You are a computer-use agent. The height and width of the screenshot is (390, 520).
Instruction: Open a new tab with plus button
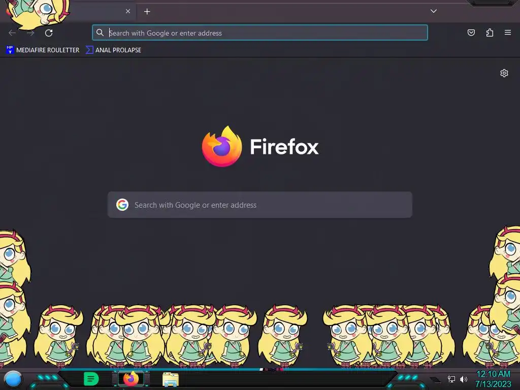tap(147, 12)
